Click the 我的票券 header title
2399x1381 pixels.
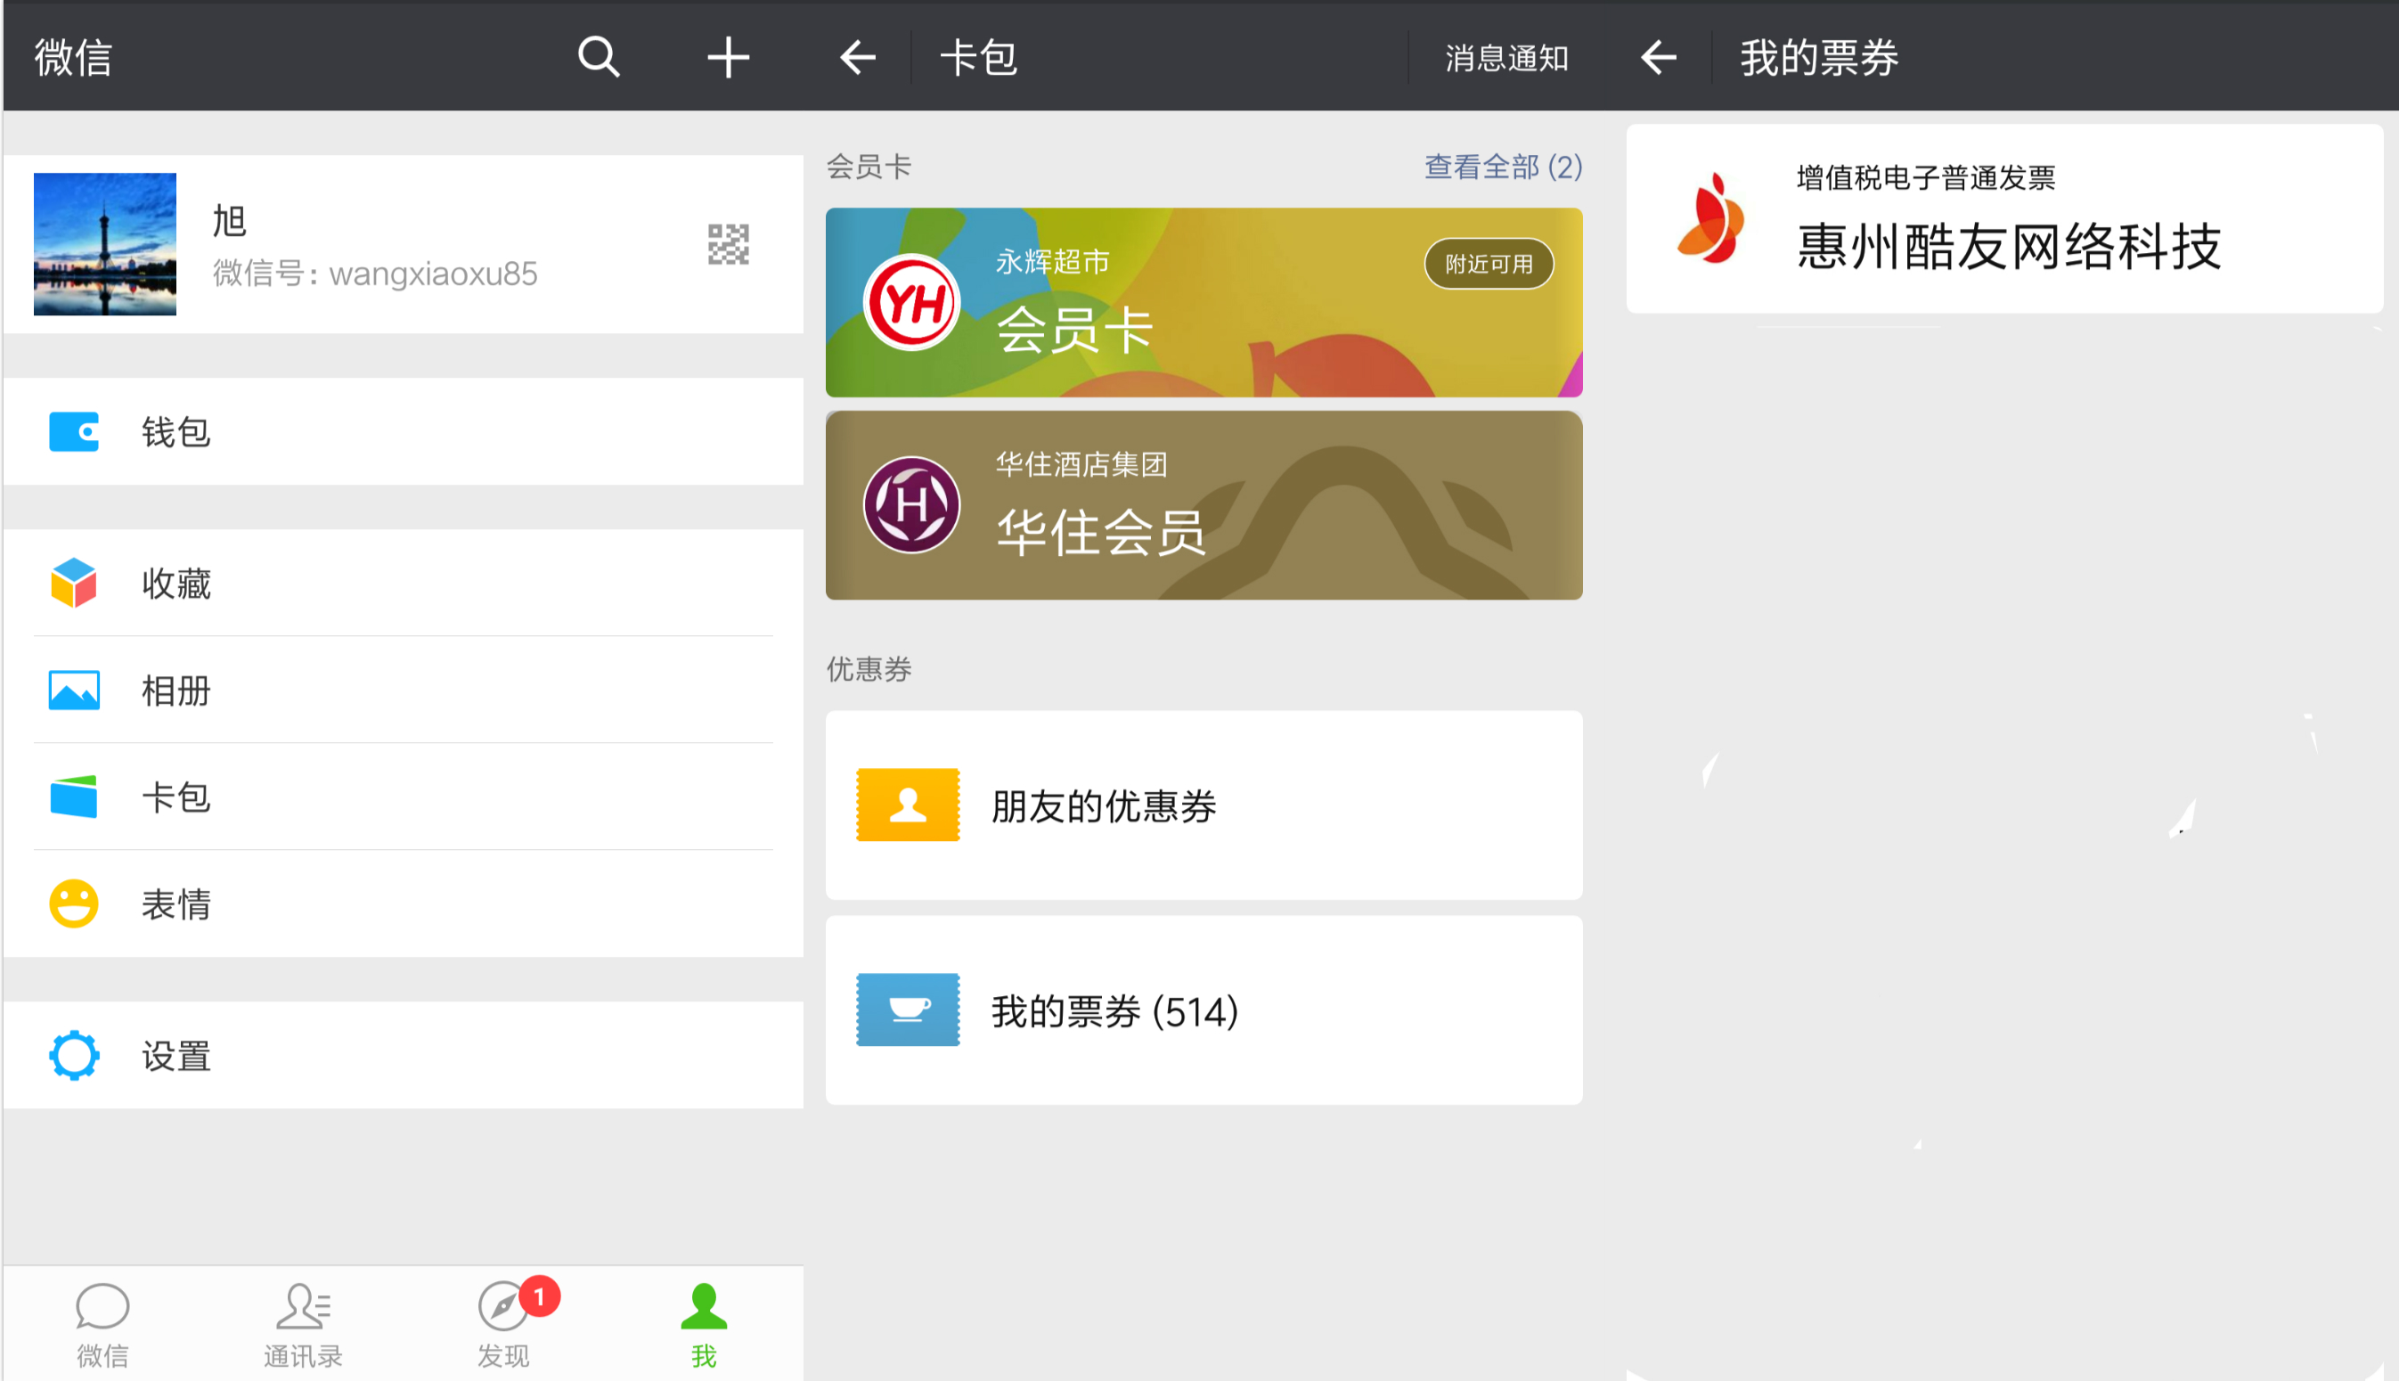click(1819, 58)
